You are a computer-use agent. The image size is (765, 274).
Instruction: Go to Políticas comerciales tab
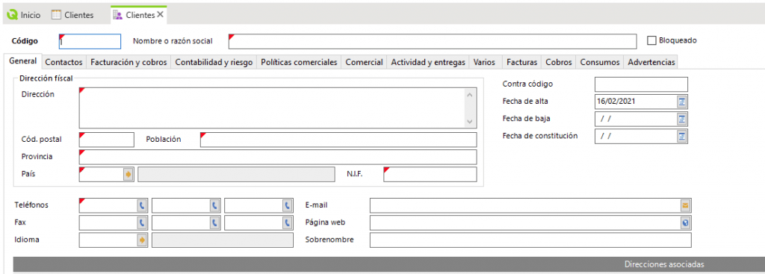pyautogui.click(x=299, y=63)
